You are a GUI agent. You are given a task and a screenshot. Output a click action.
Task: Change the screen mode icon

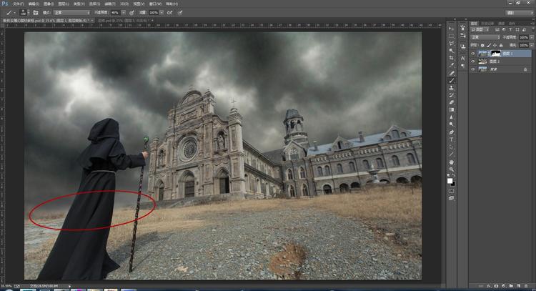click(x=451, y=198)
